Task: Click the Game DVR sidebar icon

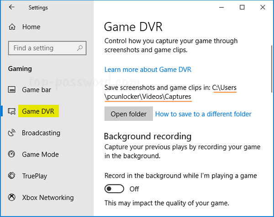Action: pyautogui.click(x=12, y=111)
